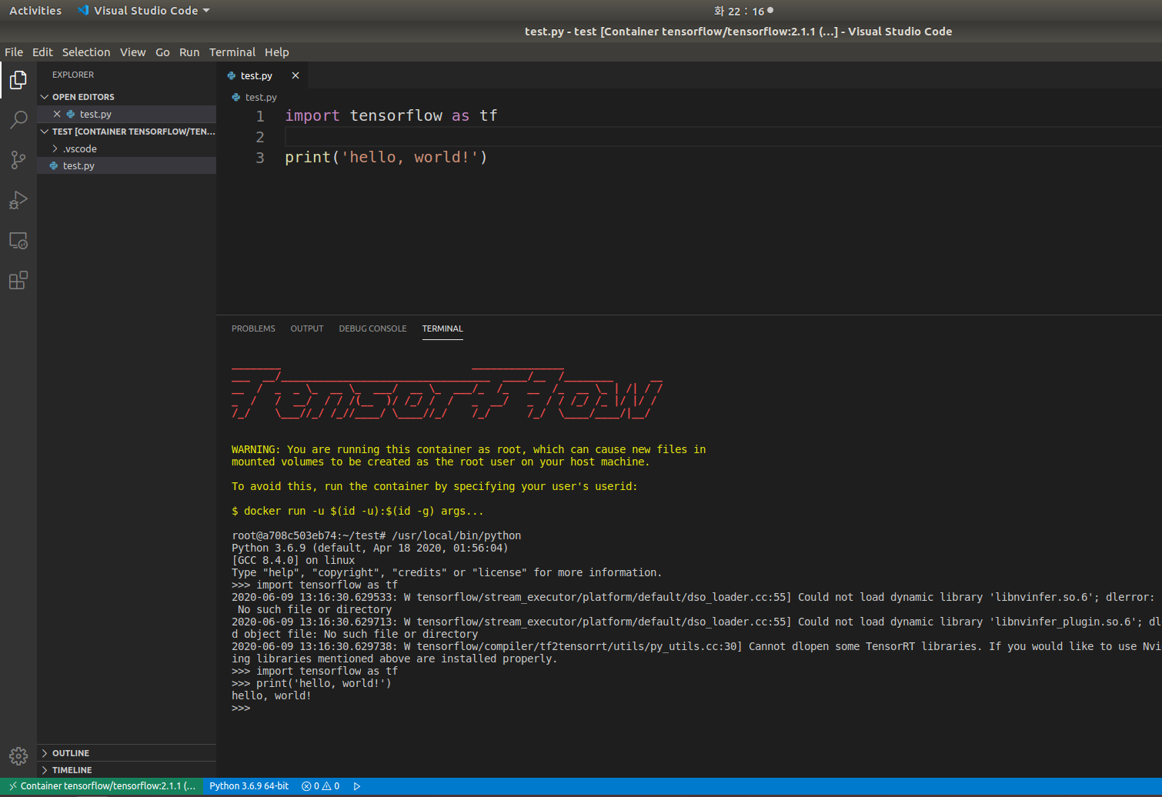Close test.py in Open Editors list
The height and width of the screenshot is (797, 1162).
coord(57,114)
